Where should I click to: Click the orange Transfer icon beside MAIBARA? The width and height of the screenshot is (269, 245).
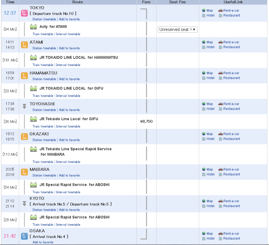(25, 172)
